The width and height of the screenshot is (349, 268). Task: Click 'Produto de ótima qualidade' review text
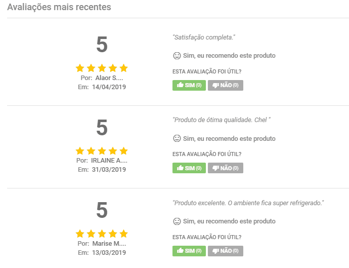pos(222,120)
